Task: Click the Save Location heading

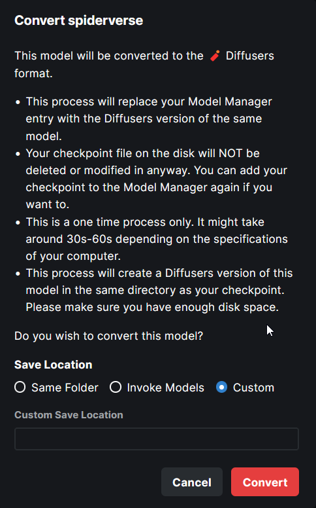Action: pyautogui.click(x=54, y=365)
